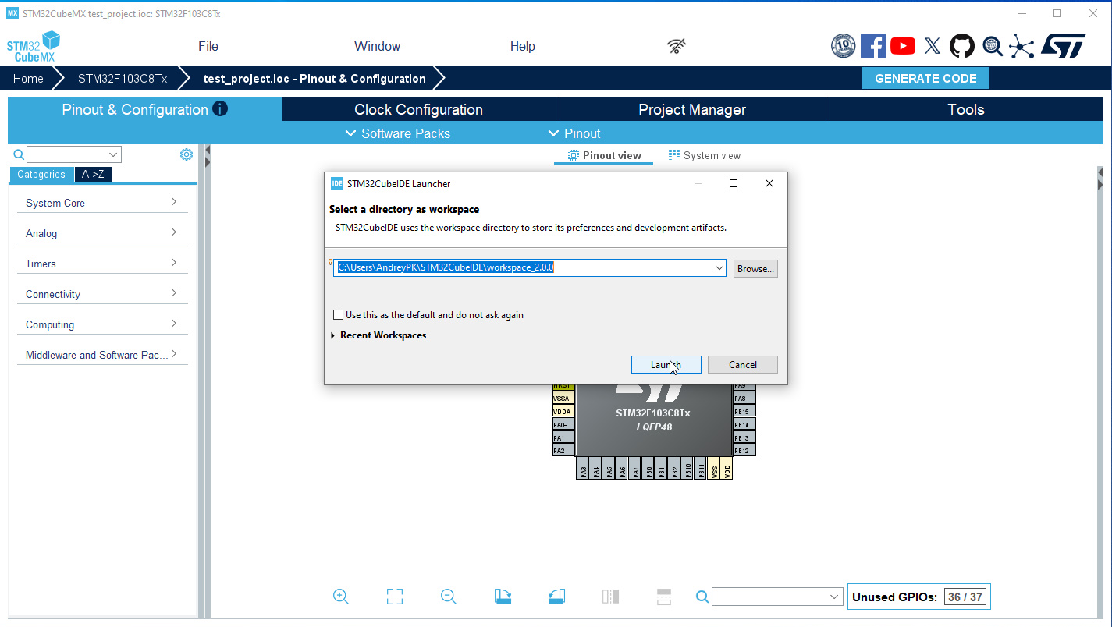Rotate the chip view counter-clockwise
The width and height of the screenshot is (1112, 627).
(556, 597)
